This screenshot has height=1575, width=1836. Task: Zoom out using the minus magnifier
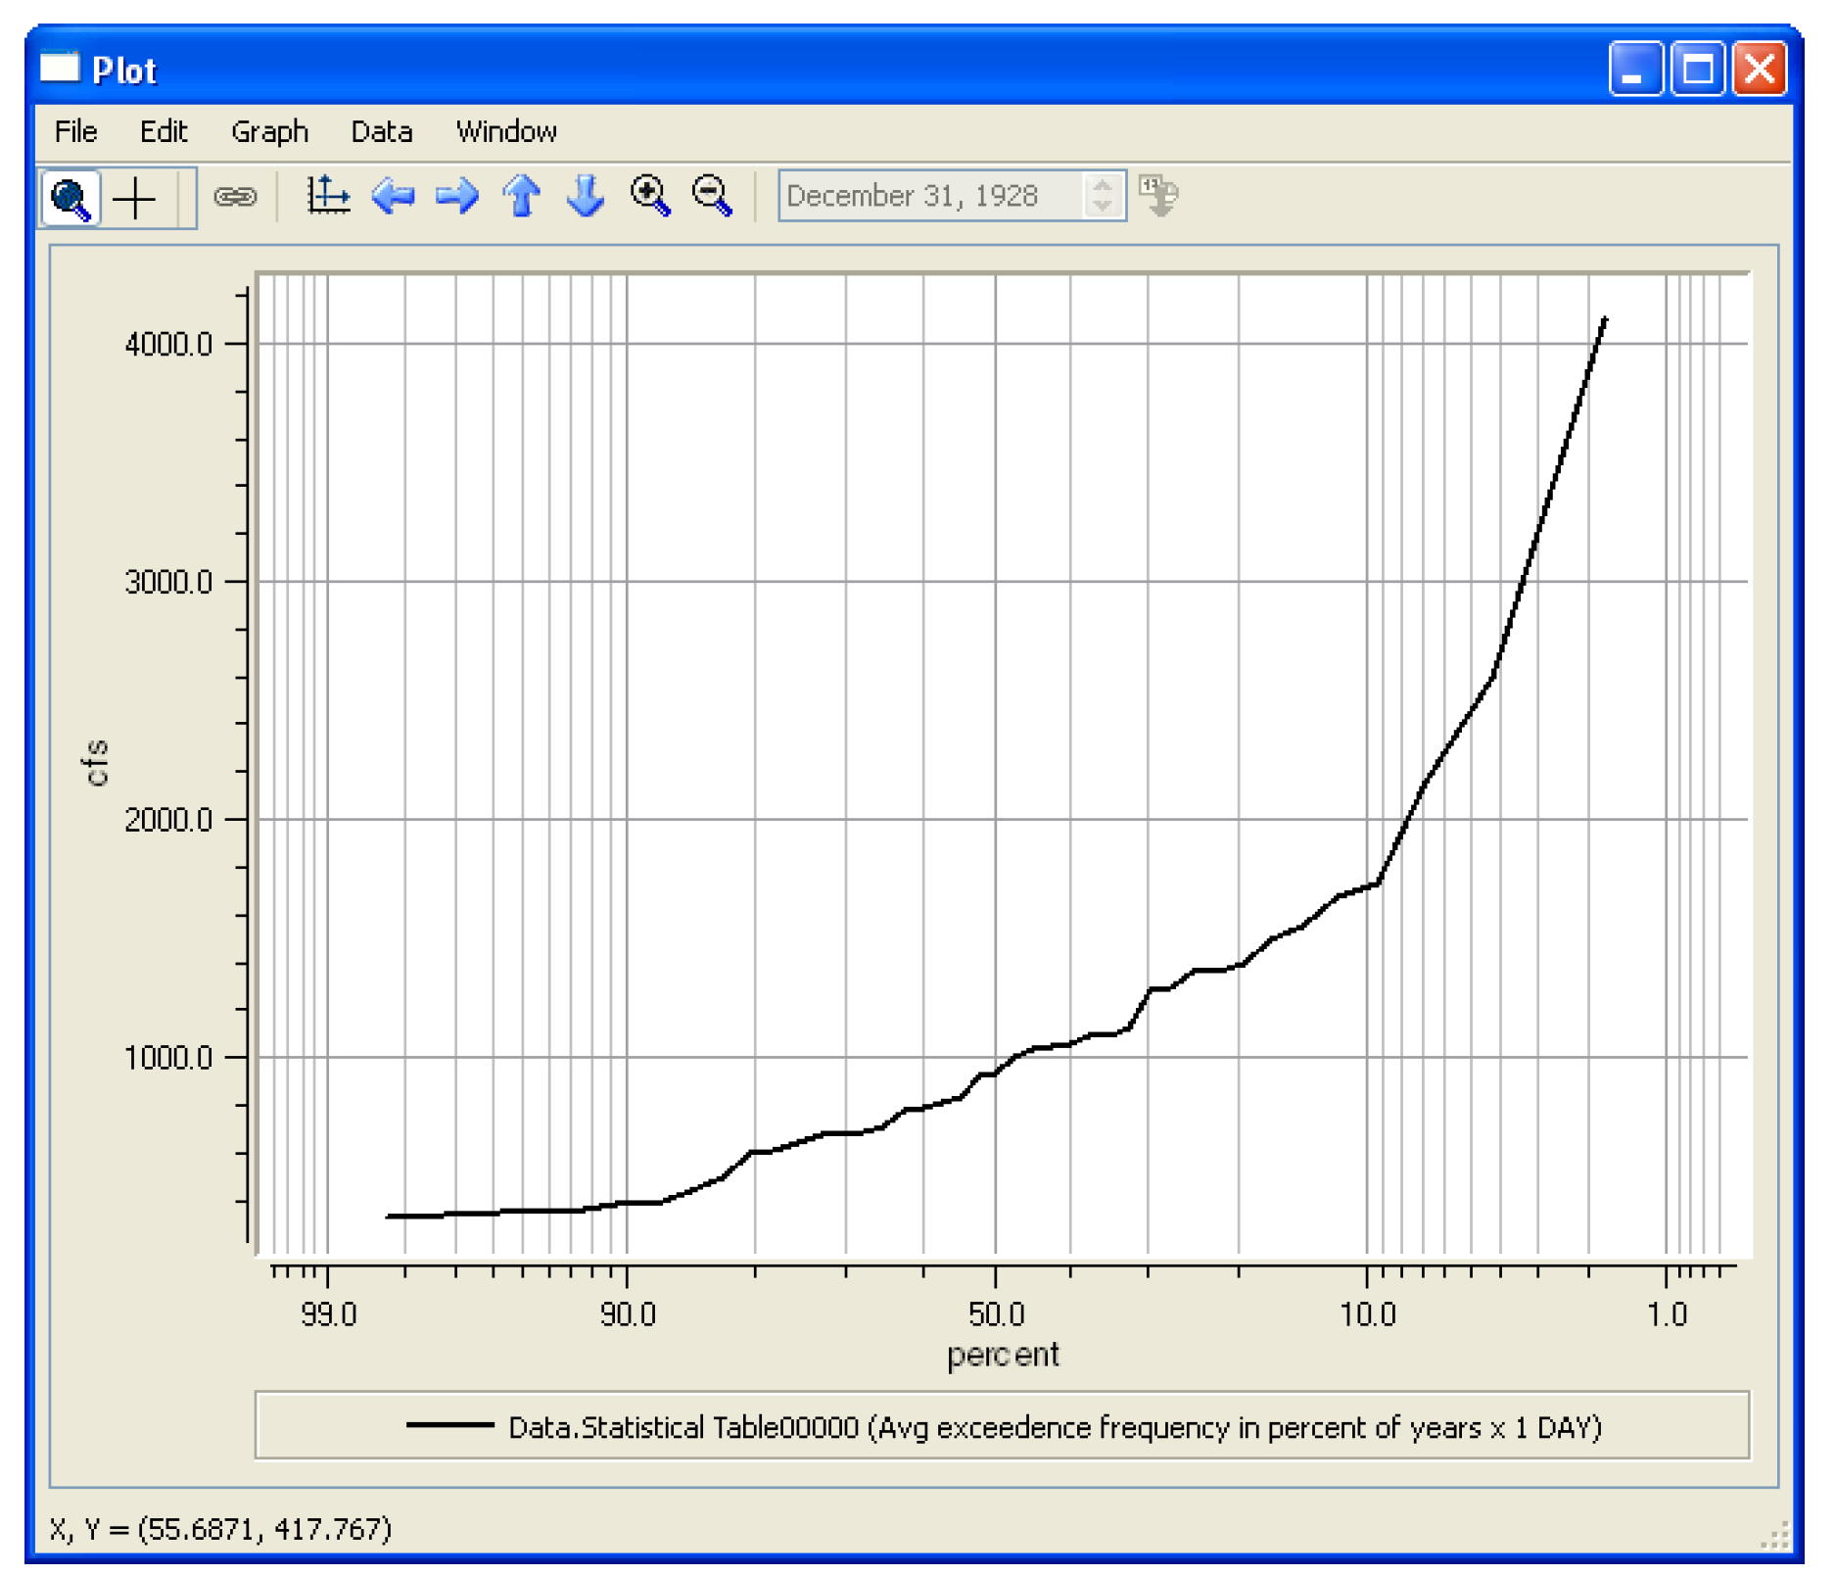tap(713, 197)
